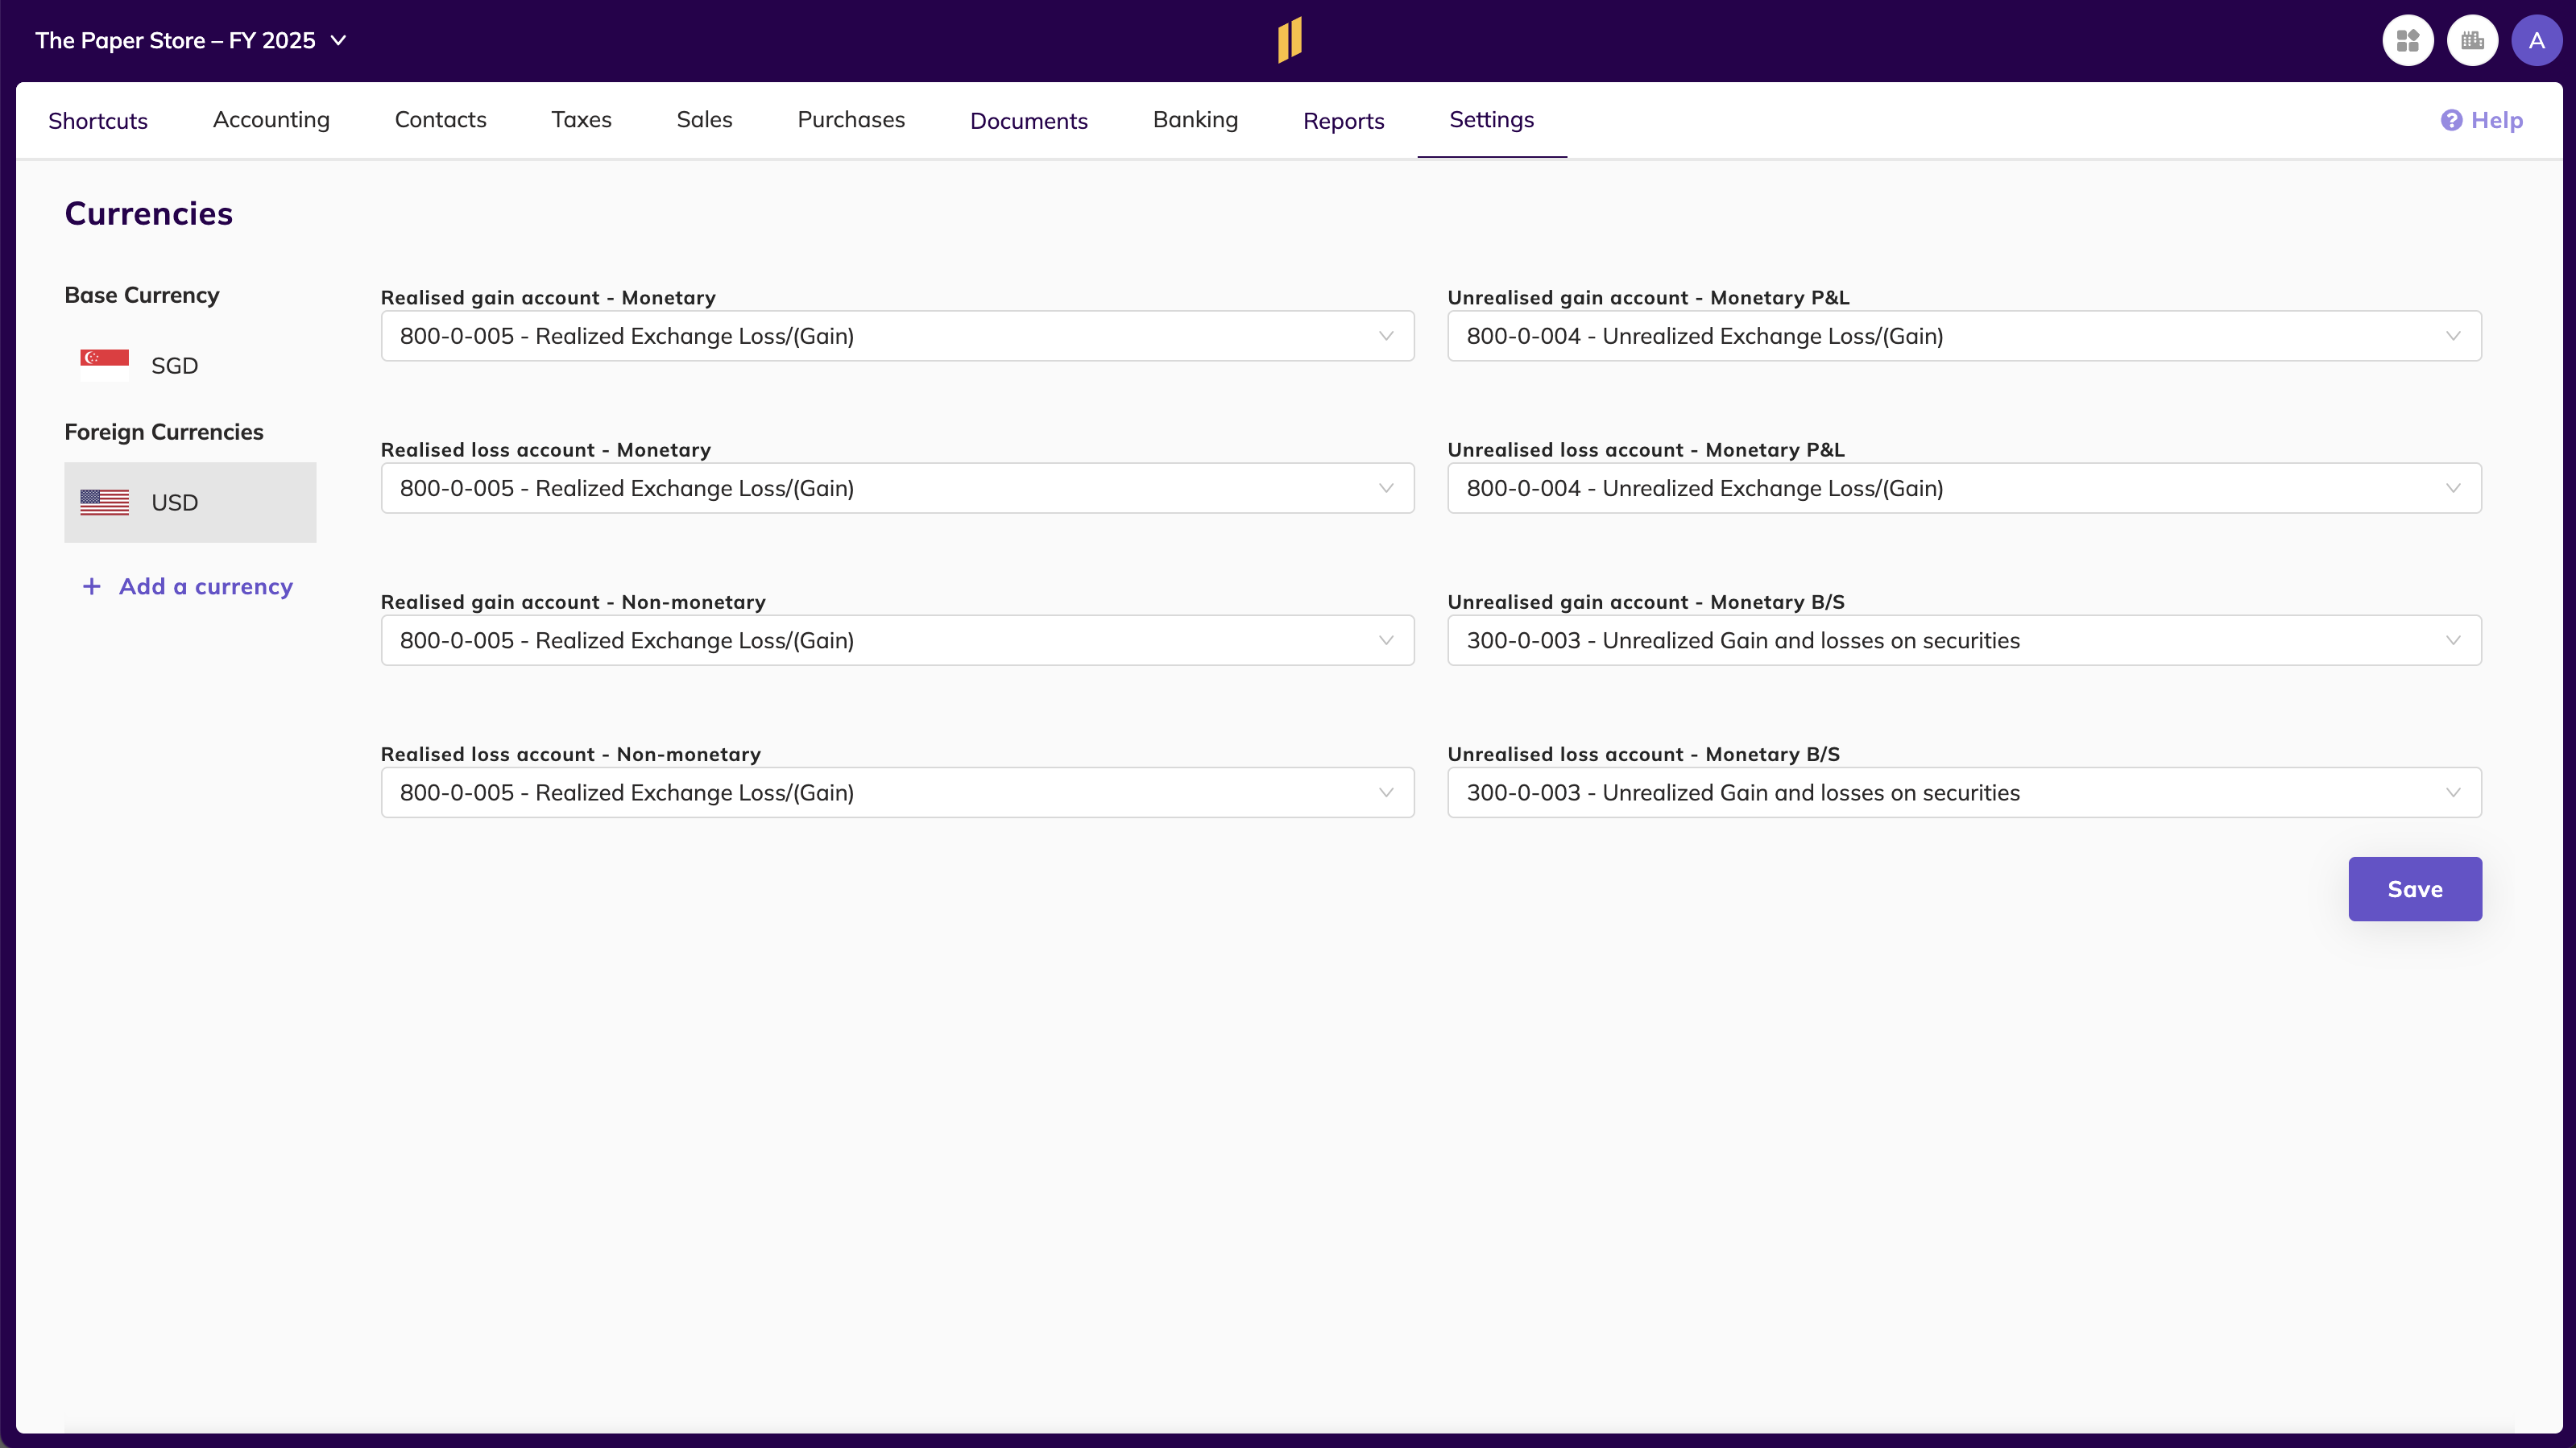Screen dimensions: 2576x1448
Task: Open Unrealised gain account - Monetary P&L dropdown
Action: tap(1964, 336)
